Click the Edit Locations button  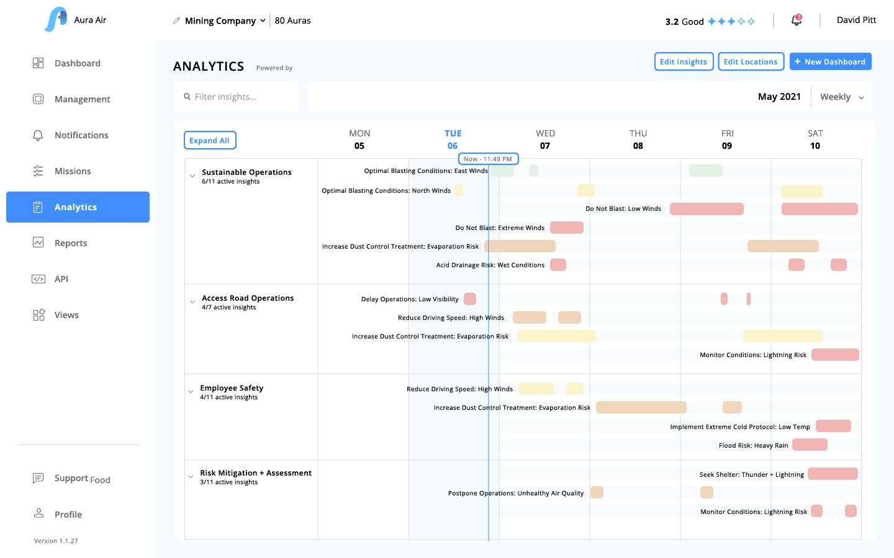[x=751, y=61]
